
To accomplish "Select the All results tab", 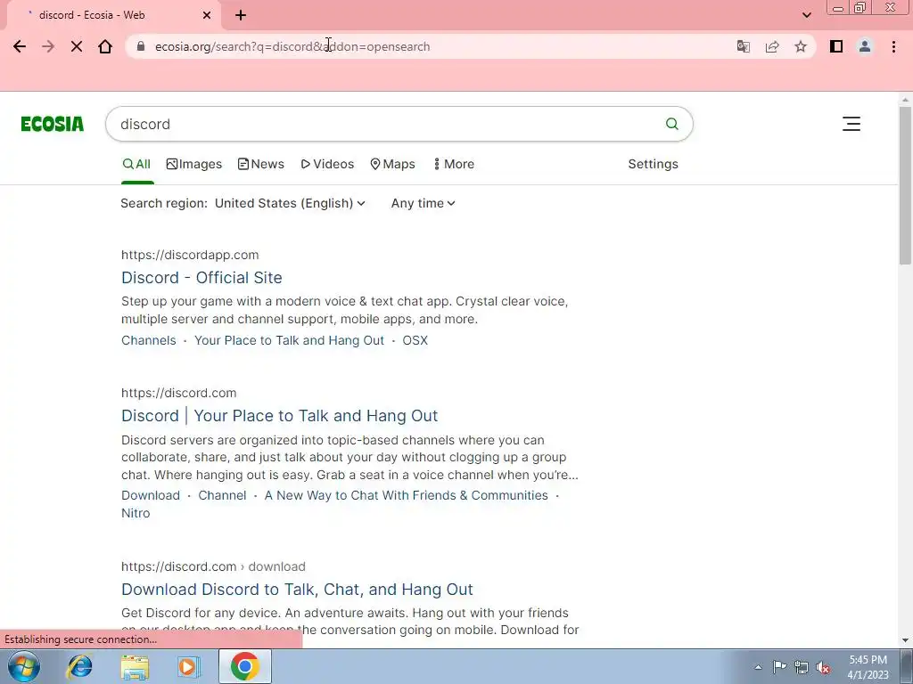I will point(136,164).
